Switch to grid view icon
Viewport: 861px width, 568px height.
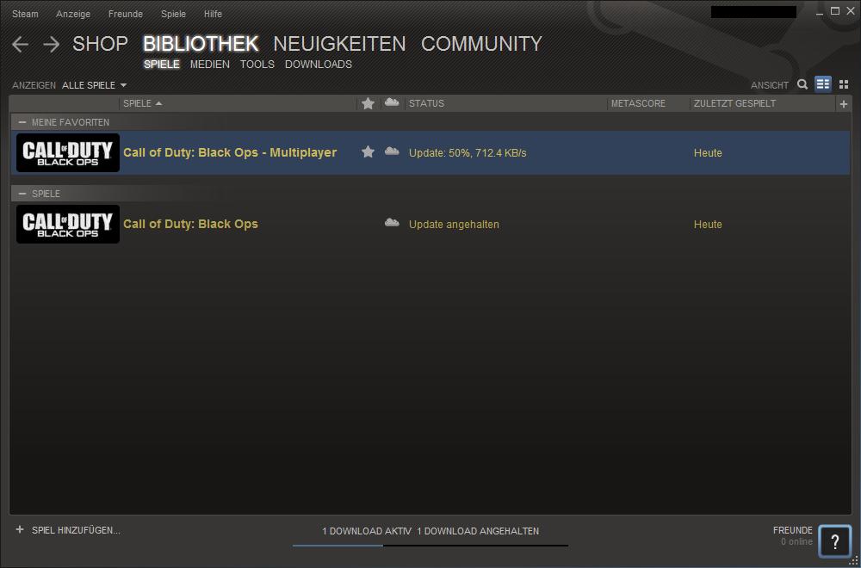844,84
